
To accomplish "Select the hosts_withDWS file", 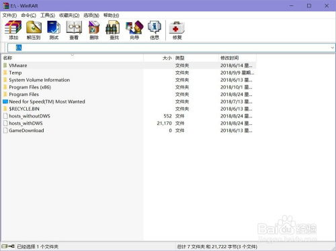I will click(x=26, y=123).
